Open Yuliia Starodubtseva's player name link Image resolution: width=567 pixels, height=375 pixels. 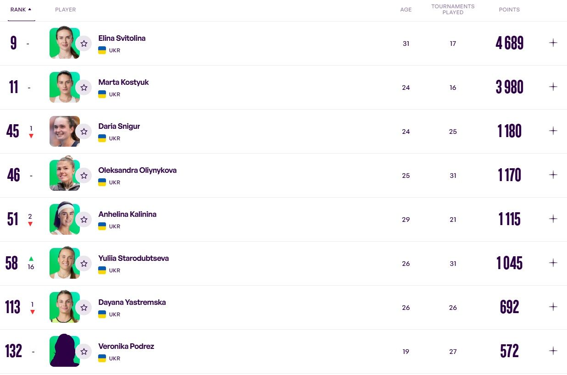[x=133, y=258]
